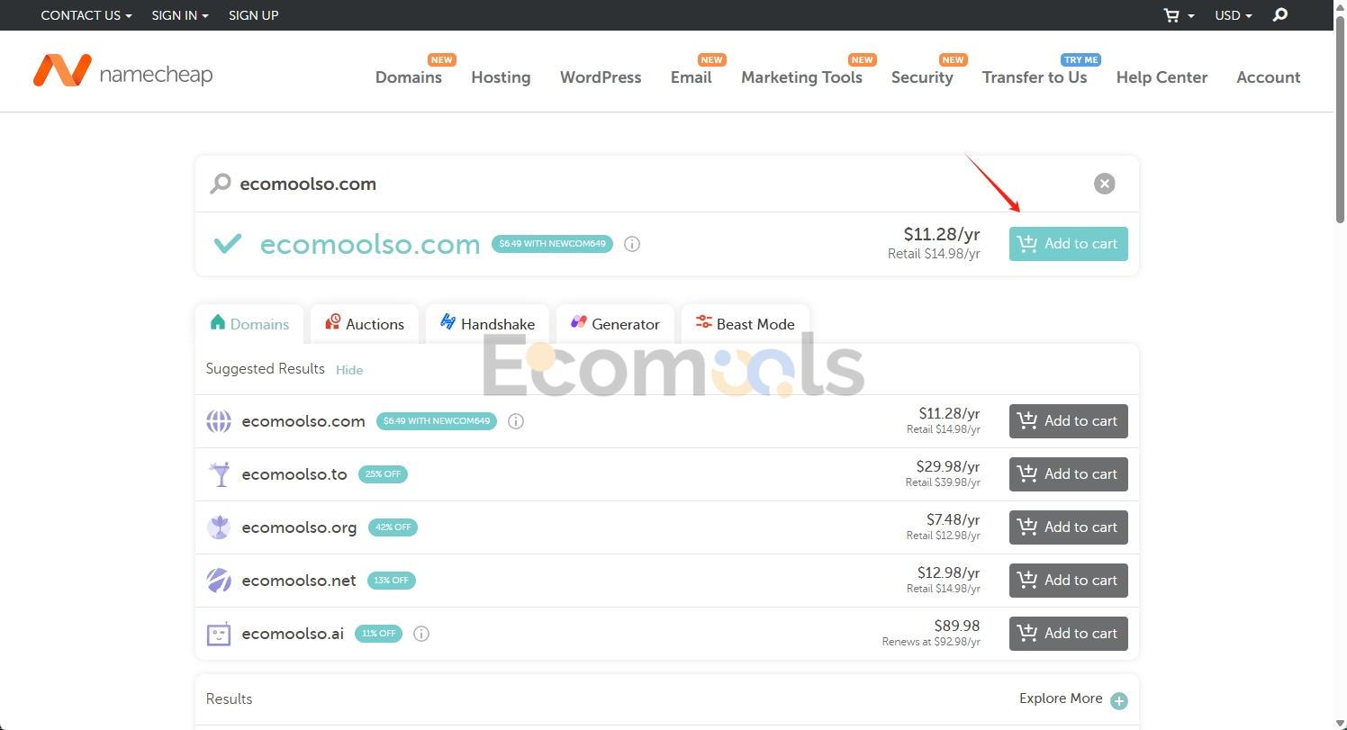The width and height of the screenshot is (1347, 730).
Task: Open the Help Center menu
Action: (x=1162, y=77)
